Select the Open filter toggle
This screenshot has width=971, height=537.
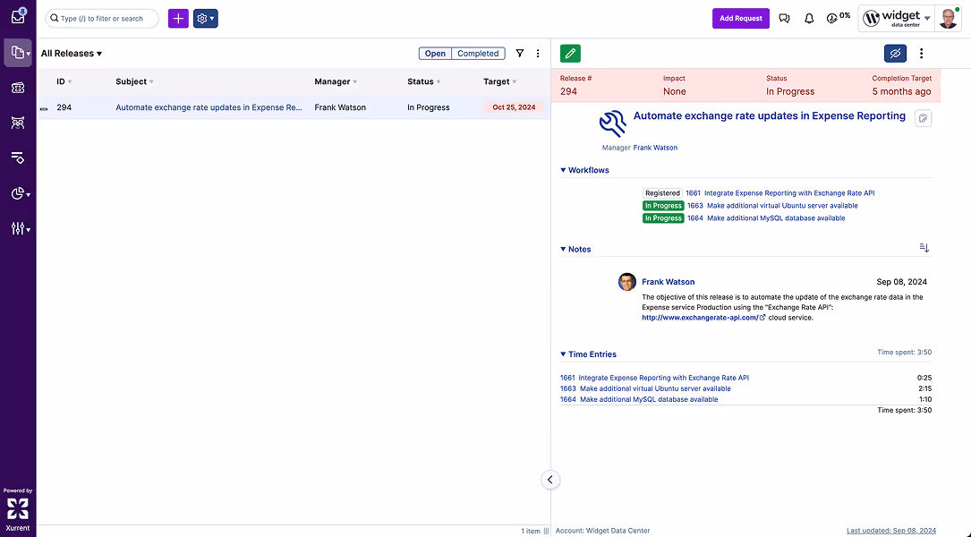435,53
